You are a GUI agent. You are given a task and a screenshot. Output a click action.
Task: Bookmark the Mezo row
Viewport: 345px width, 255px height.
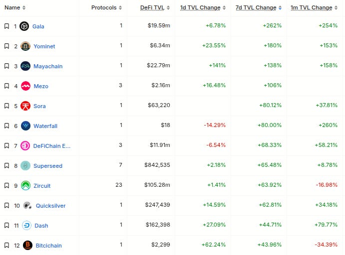[x=6, y=86]
